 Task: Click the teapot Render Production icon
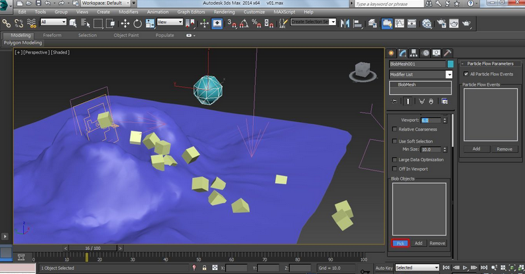click(467, 23)
